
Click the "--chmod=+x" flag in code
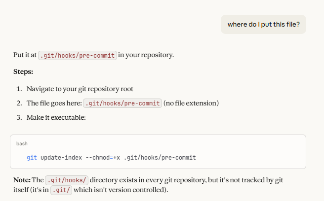coord(102,158)
